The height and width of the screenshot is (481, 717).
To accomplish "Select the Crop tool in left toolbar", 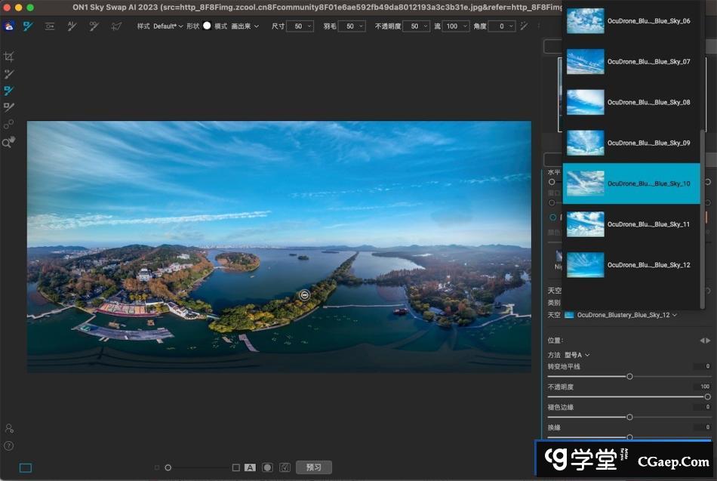I will click(9, 57).
